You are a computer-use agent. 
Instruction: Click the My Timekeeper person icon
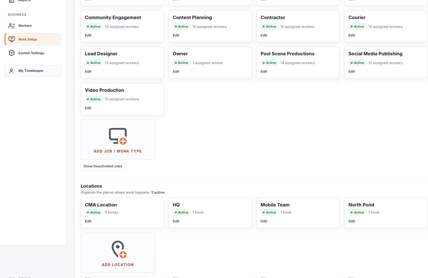pos(11,71)
